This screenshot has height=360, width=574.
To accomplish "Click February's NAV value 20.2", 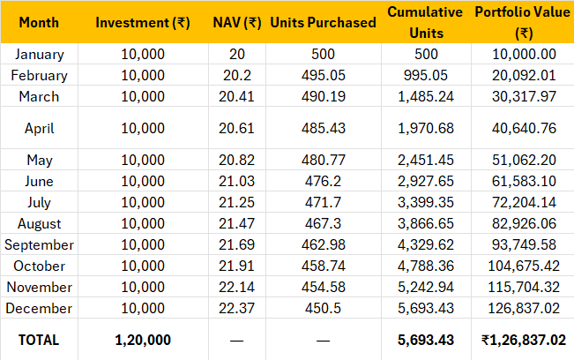I will (237, 76).
